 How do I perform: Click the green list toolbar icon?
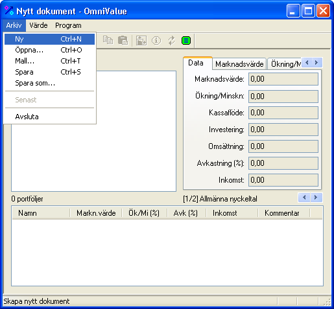(186, 40)
